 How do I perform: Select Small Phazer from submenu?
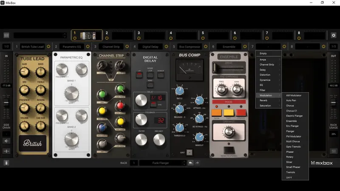tap(295, 167)
